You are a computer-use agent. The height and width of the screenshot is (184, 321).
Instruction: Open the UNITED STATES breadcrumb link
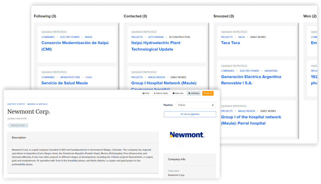click(x=16, y=104)
